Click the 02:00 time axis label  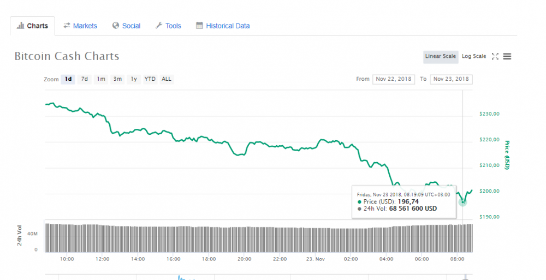click(x=351, y=259)
